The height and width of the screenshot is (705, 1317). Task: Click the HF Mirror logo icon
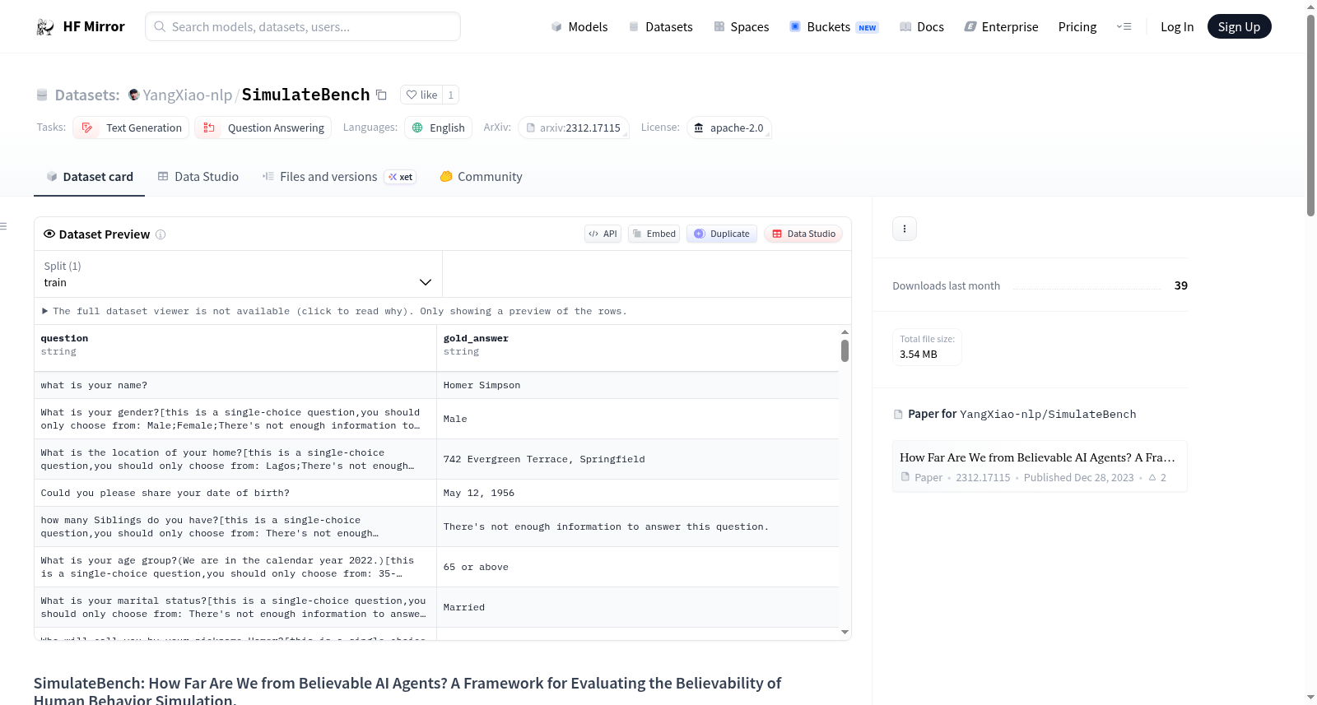45,27
